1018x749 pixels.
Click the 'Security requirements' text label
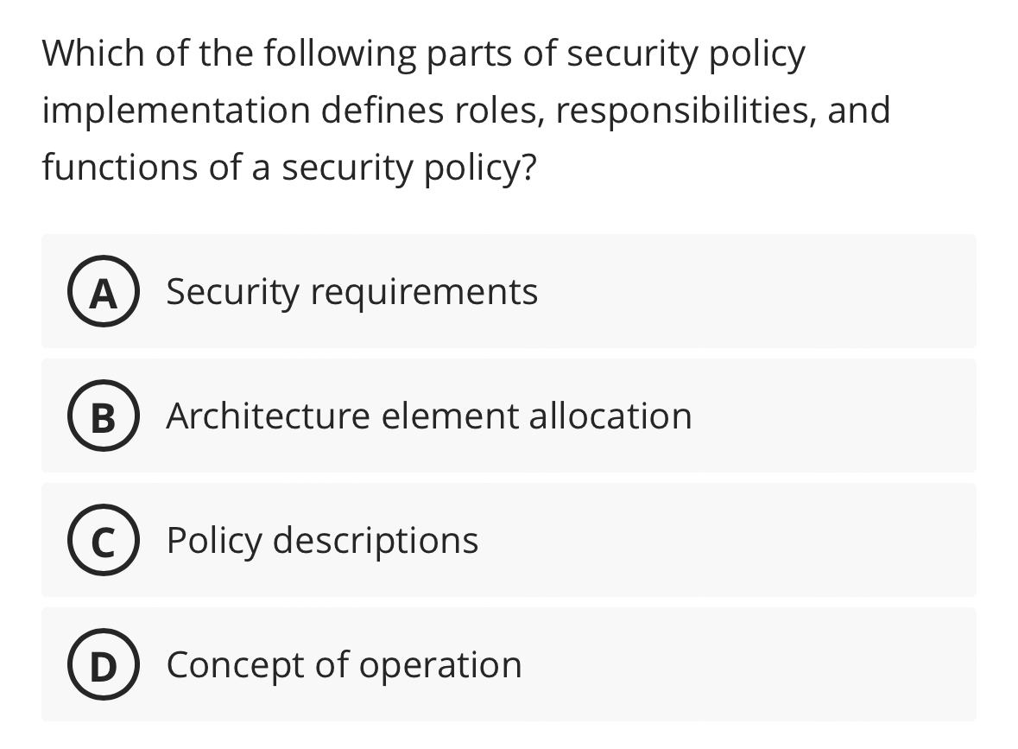tap(352, 292)
